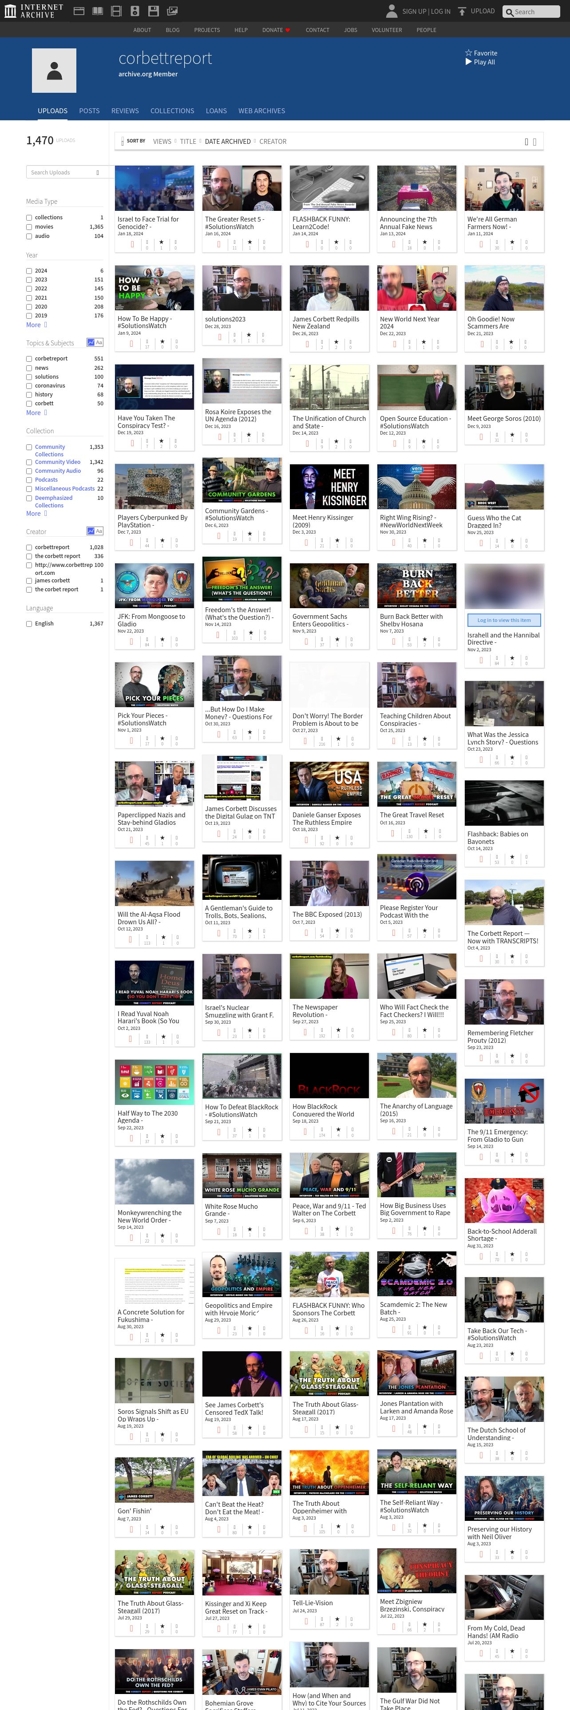Image resolution: width=570 pixels, height=1710 pixels.
Task: Open the Posts tab
Action: pos(89,111)
